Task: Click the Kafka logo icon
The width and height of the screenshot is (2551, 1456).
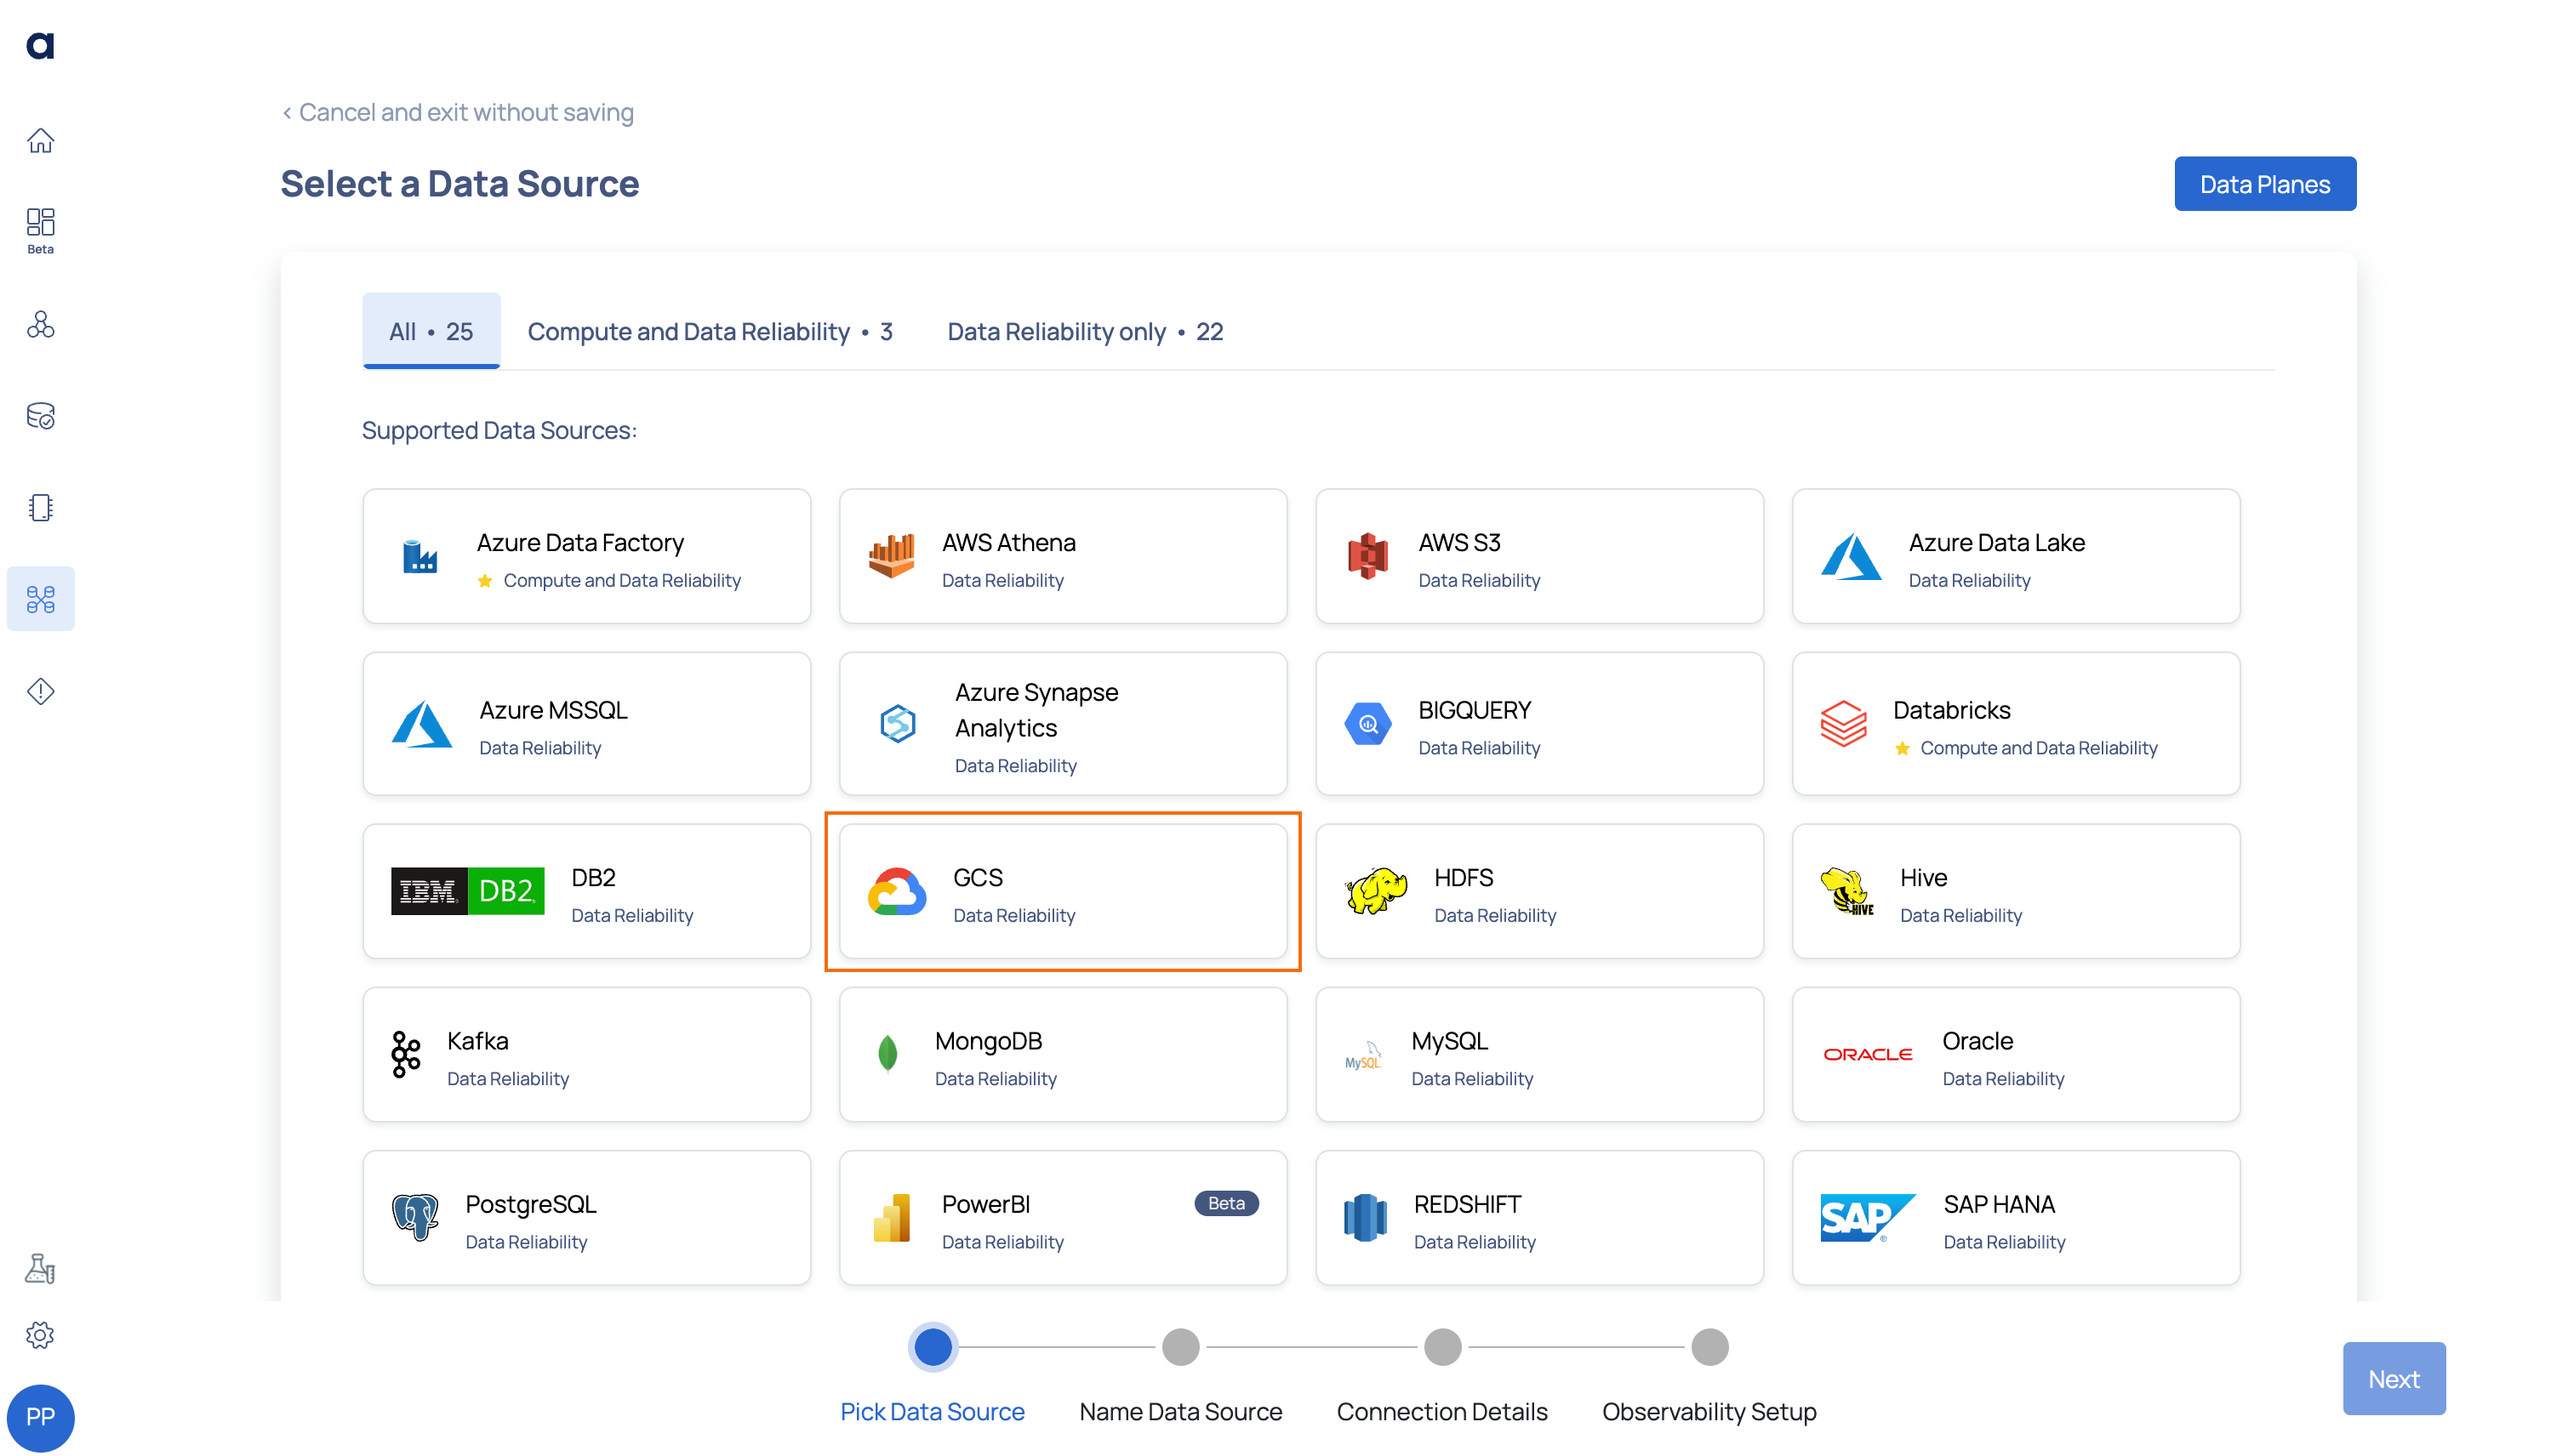Action: coord(405,1054)
